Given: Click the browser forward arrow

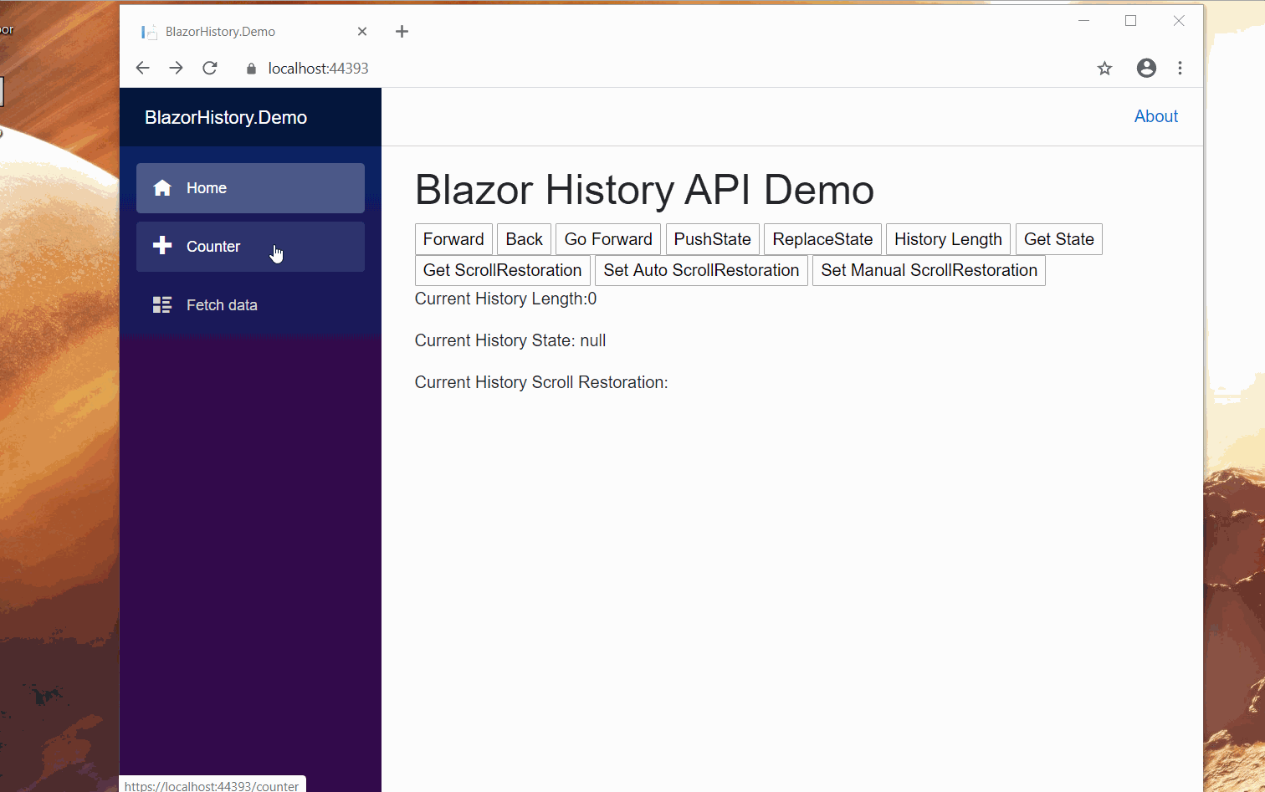Looking at the screenshot, I should click(x=176, y=68).
